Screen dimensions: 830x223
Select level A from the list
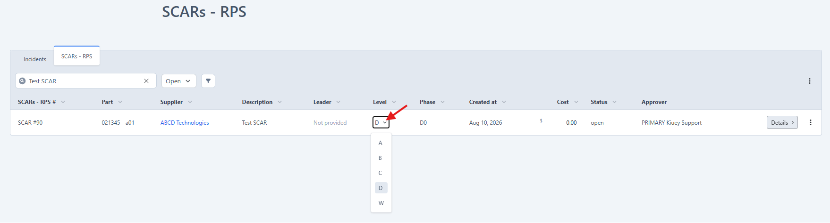coord(381,143)
